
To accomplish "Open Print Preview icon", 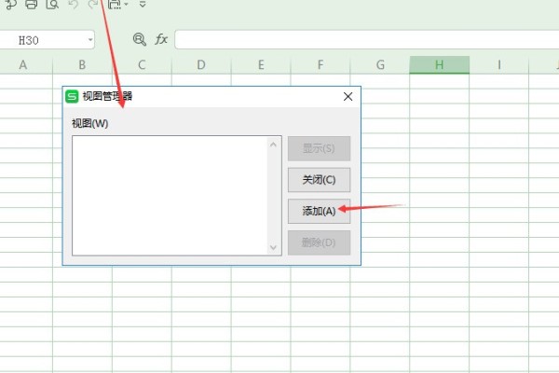I will [x=52, y=5].
